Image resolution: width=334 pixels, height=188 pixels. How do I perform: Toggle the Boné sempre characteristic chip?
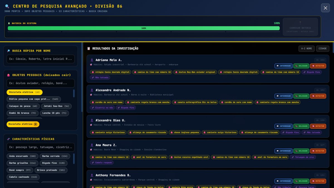[20, 170]
